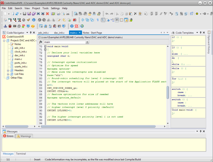Select the Terminal tab at bottom
This screenshot has width=213, height=162.
[21, 154]
